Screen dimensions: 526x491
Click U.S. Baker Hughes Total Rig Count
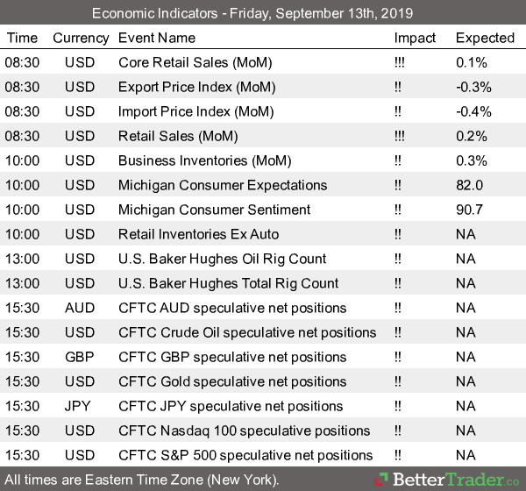click(x=216, y=283)
